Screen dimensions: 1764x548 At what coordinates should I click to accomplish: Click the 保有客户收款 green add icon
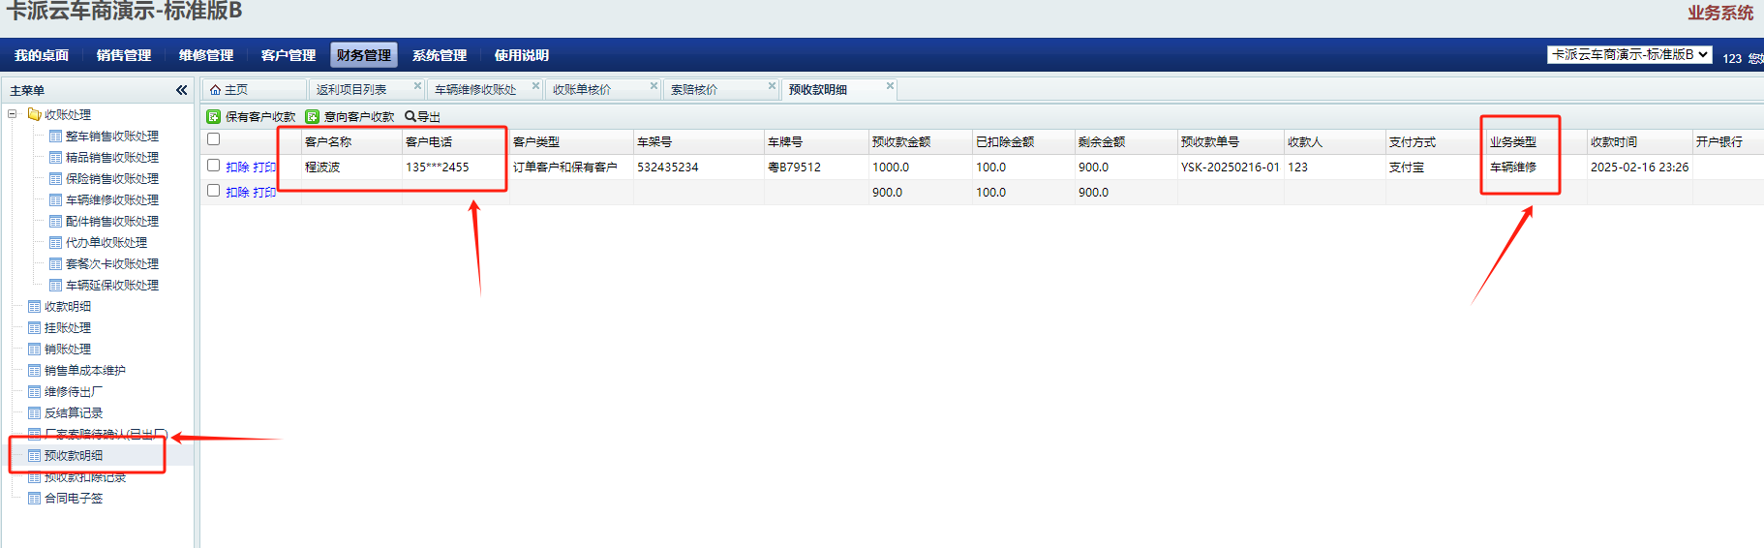[214, 116]
